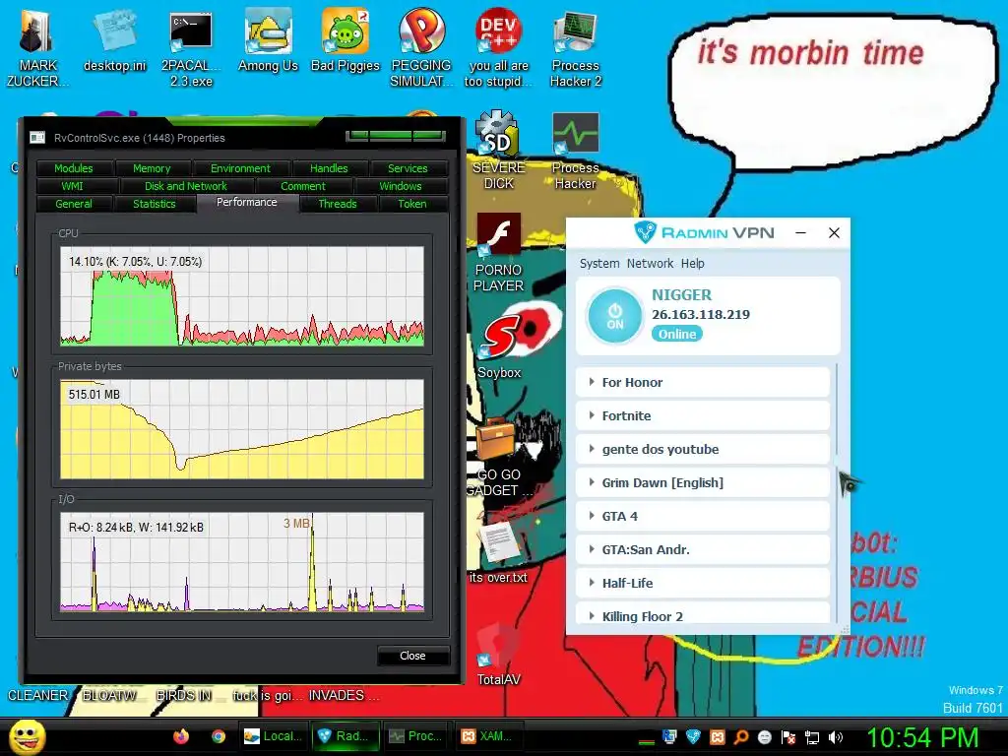Click the CPU usage graph
The height and width of the screenshot is (756, 1008).
coord(242,296)
